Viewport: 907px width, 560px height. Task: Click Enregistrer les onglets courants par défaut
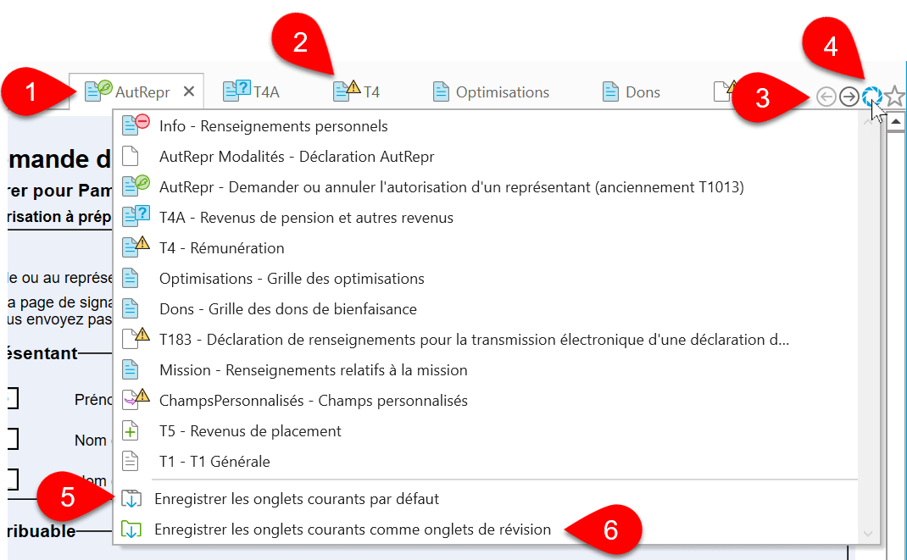click(296, 499)
